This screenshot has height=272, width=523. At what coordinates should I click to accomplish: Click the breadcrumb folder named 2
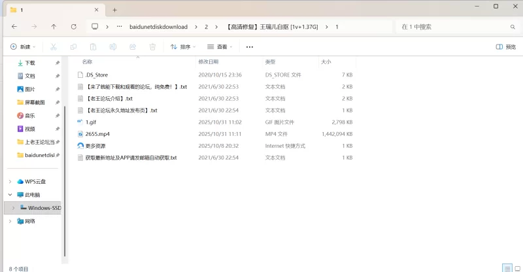tap(206, 27)
